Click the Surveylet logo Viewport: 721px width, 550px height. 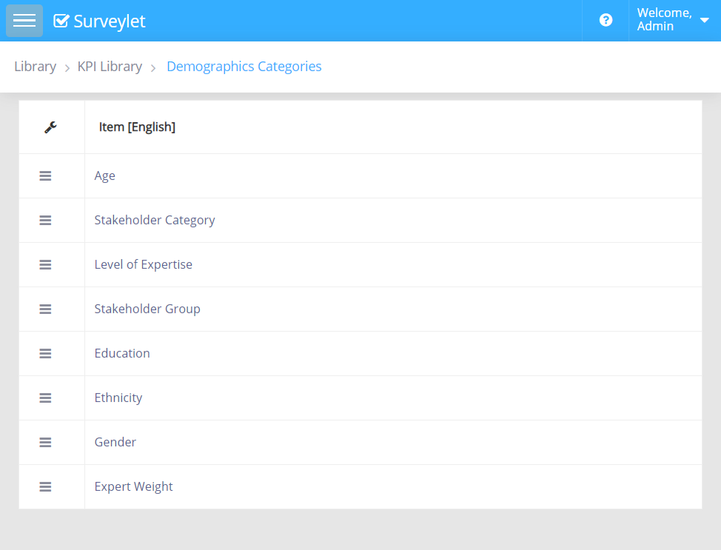100,21
